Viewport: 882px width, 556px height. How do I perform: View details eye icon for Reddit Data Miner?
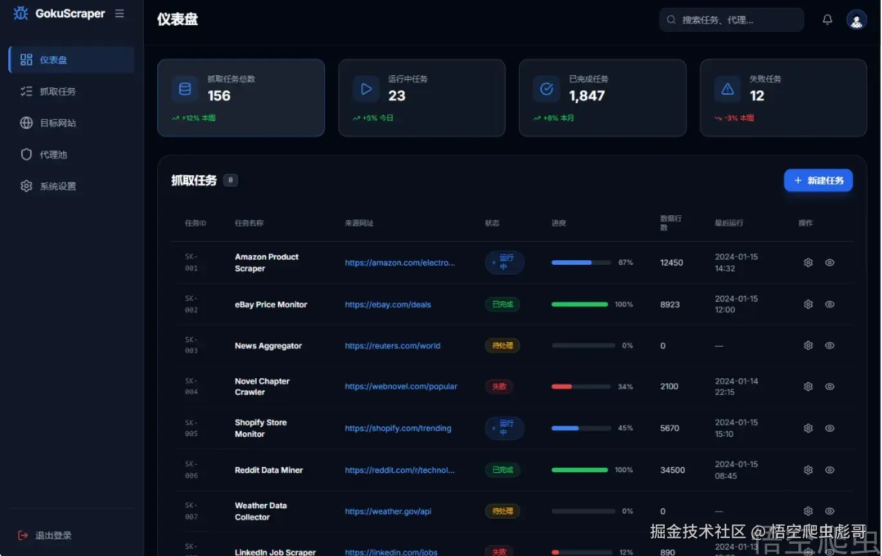pos(830,470)
